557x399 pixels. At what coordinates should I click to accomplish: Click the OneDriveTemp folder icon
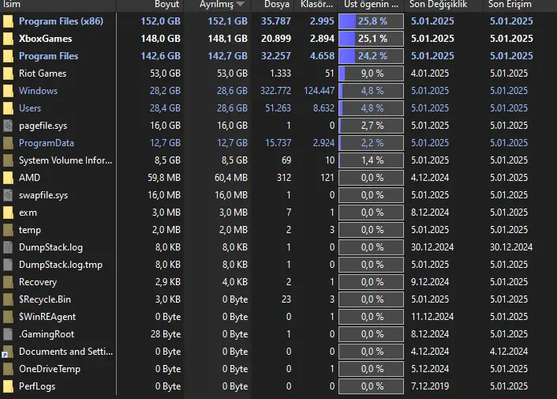tap(8, 369)
